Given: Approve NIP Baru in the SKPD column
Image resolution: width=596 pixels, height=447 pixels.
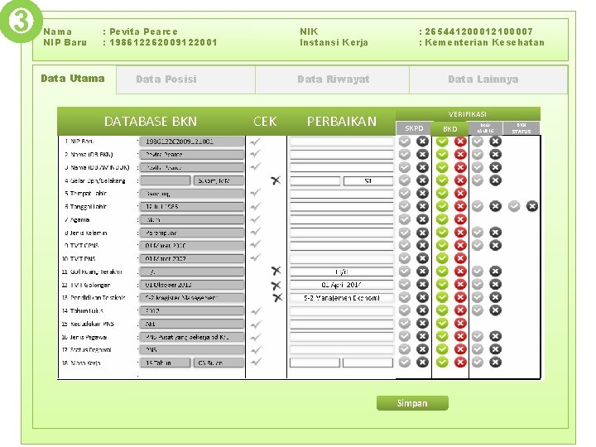Looking at the screenshot, I should [x=405, y=142].
